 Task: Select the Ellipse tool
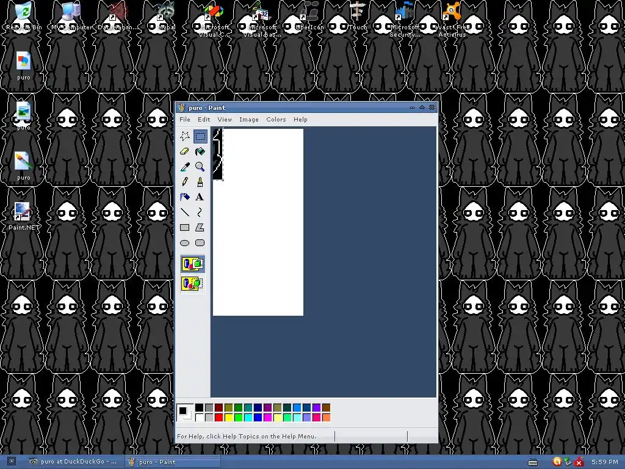(x=184, y=242)
